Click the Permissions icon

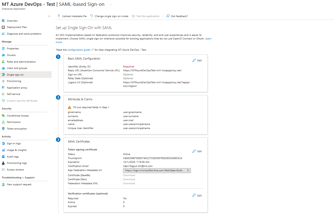tap(3, 122)
